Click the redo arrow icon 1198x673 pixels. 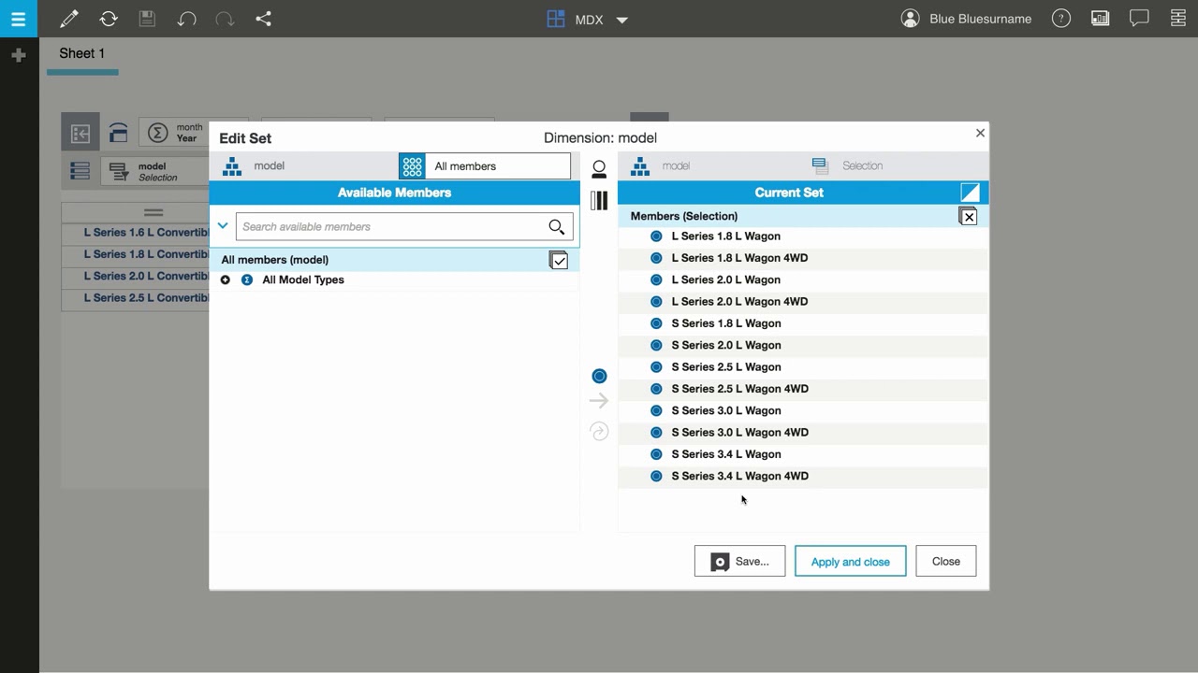pos(225,19)
